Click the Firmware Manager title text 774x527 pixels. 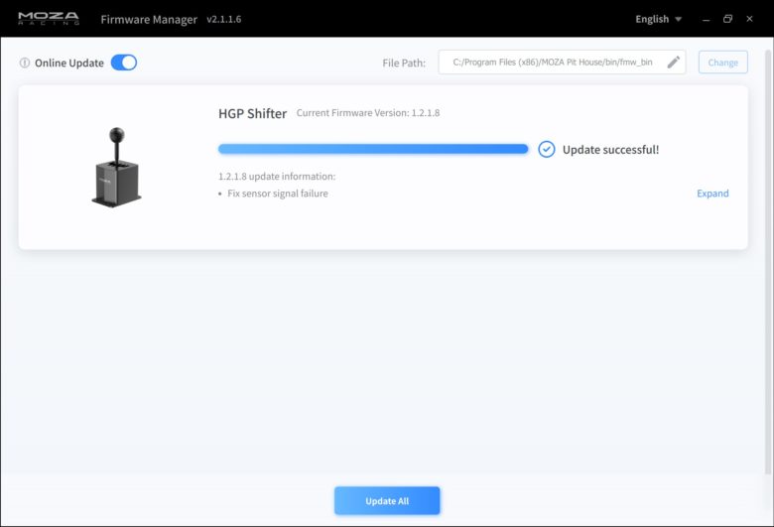(x=149, y=19)
